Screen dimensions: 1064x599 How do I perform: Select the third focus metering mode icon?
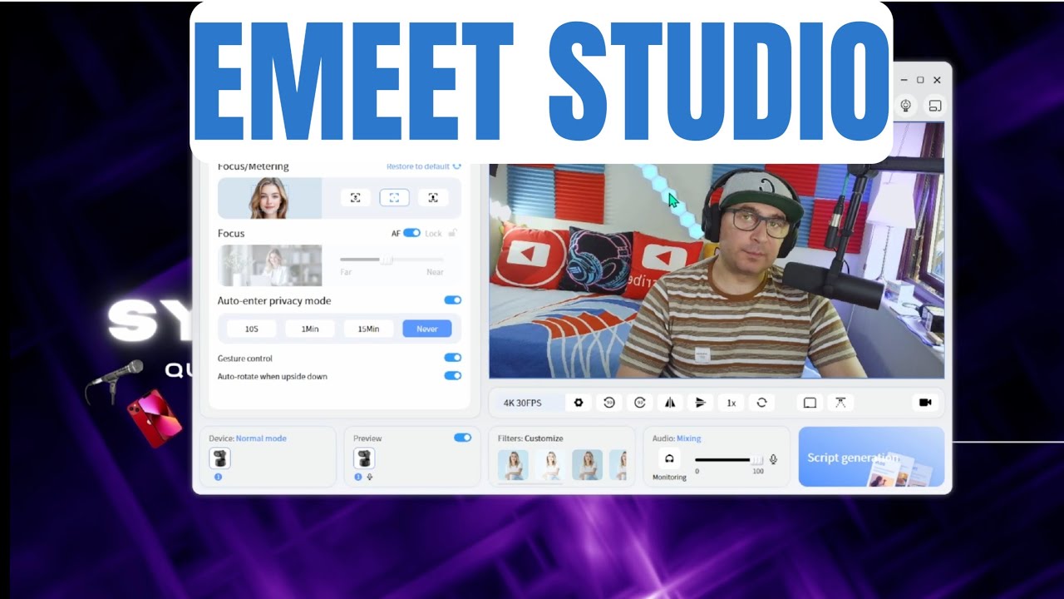(x=433, y=197)
